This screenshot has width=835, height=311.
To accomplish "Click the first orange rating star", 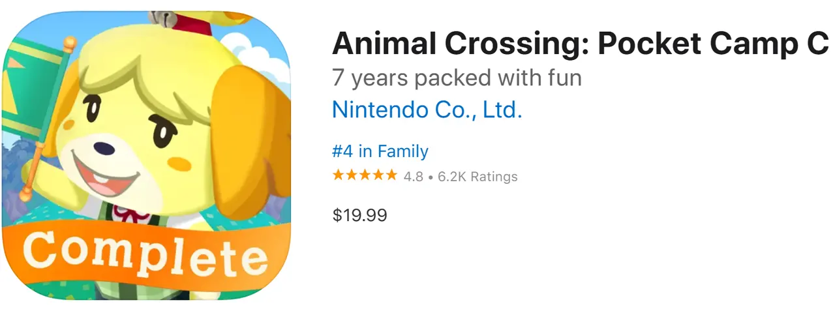I will coord(338,175).
